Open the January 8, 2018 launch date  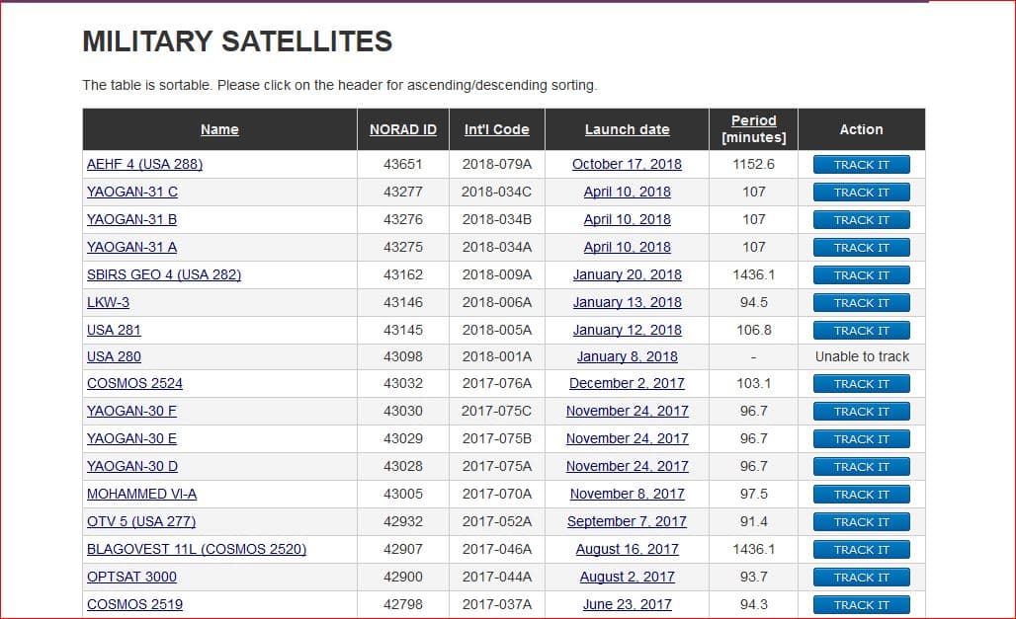(x=628, y=356)
